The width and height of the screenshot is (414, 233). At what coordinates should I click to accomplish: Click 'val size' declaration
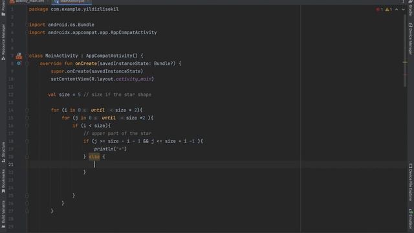click(x=59, y=94)
